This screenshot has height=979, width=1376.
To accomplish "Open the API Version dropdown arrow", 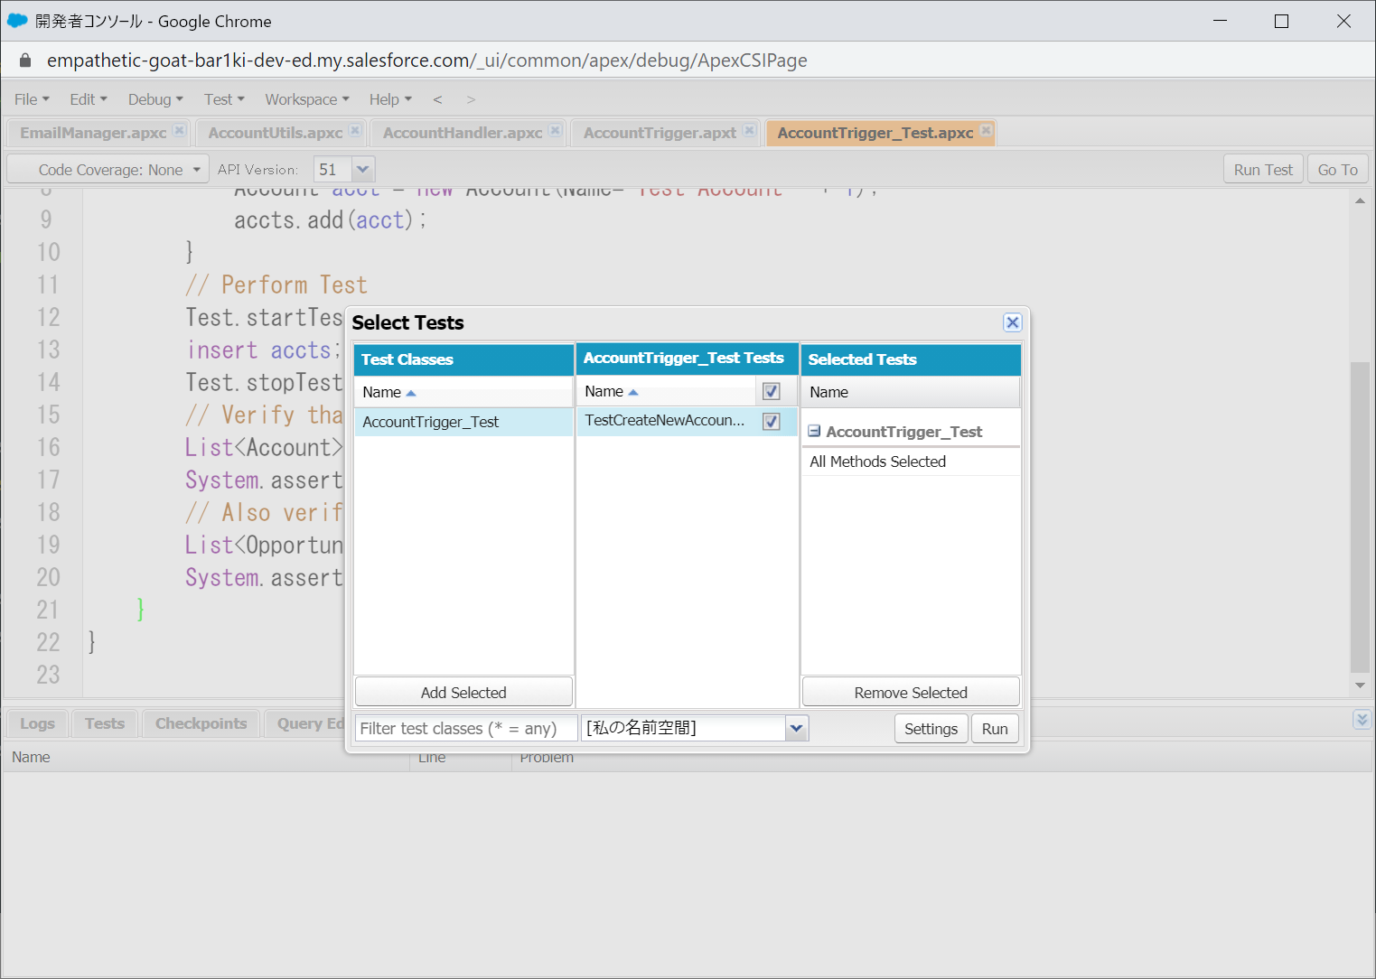I will pos(362,169).
